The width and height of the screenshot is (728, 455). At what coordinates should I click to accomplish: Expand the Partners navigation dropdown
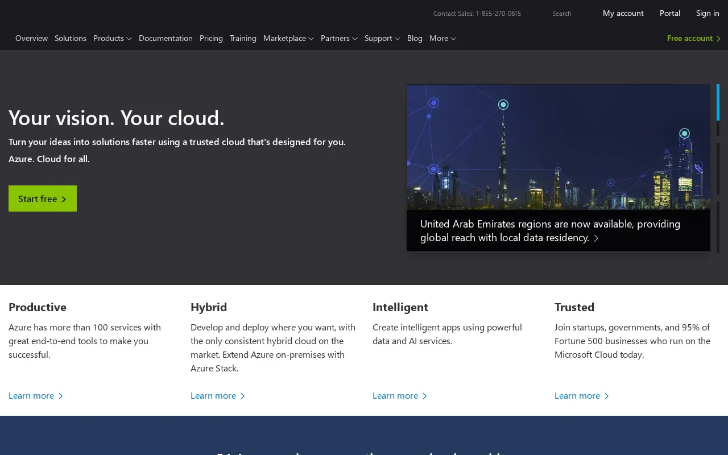[x=339, y=38]
